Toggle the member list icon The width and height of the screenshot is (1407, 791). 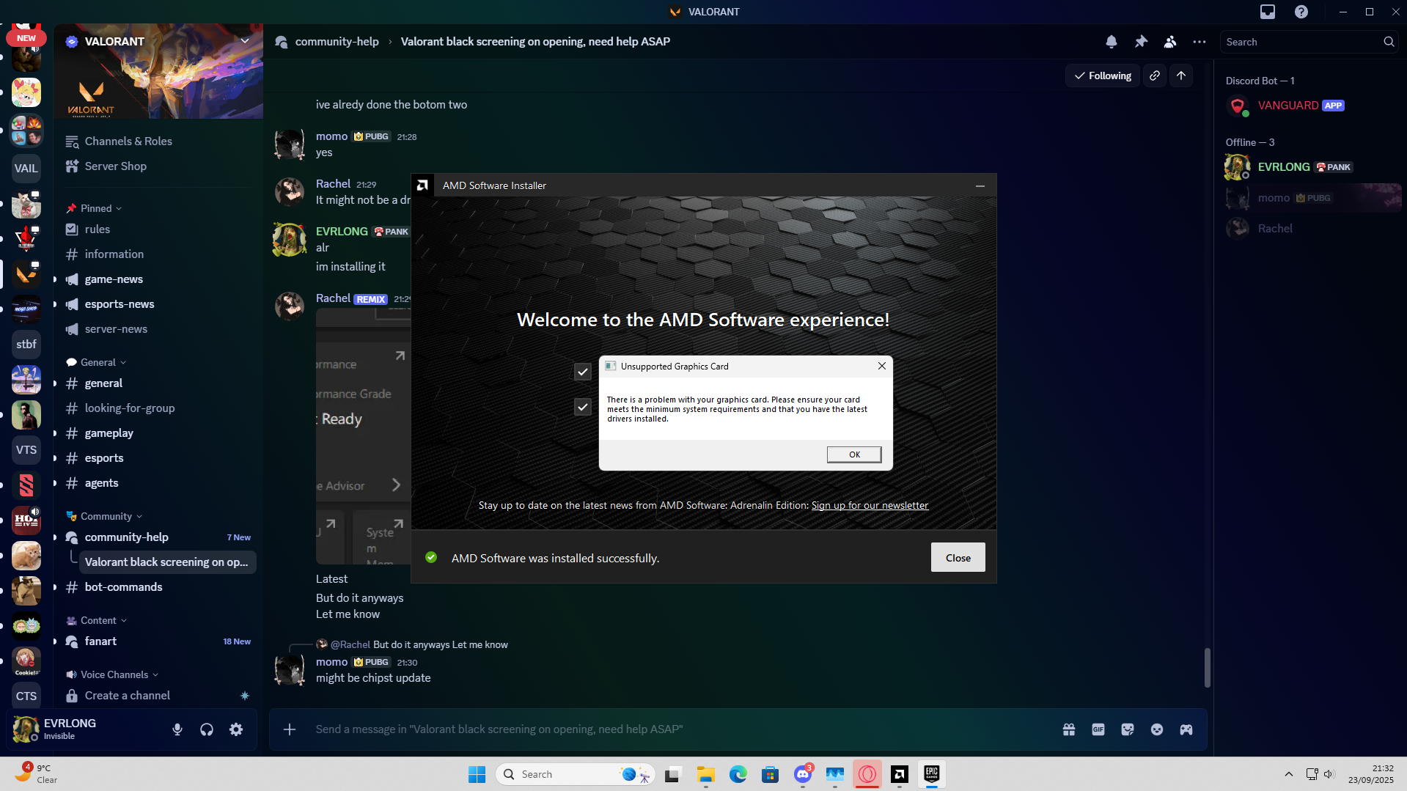[x=1170, y=42]
